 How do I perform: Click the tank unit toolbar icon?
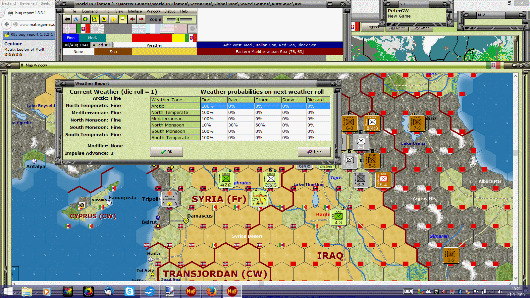click(67, 19)
